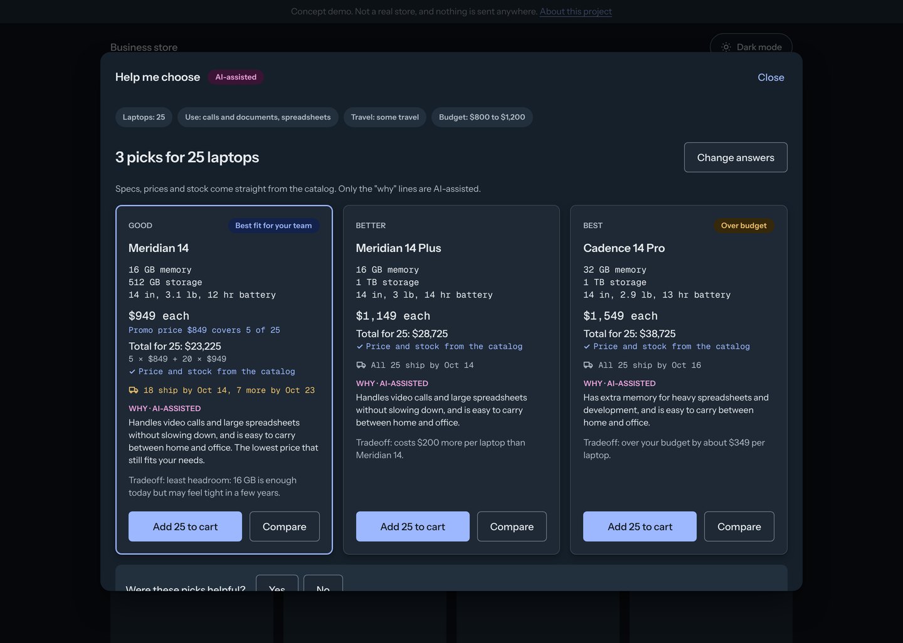Click the $949 each price
The image size is (903, 643).
159,316
